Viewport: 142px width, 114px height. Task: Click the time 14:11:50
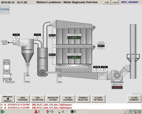pos(22,2)
